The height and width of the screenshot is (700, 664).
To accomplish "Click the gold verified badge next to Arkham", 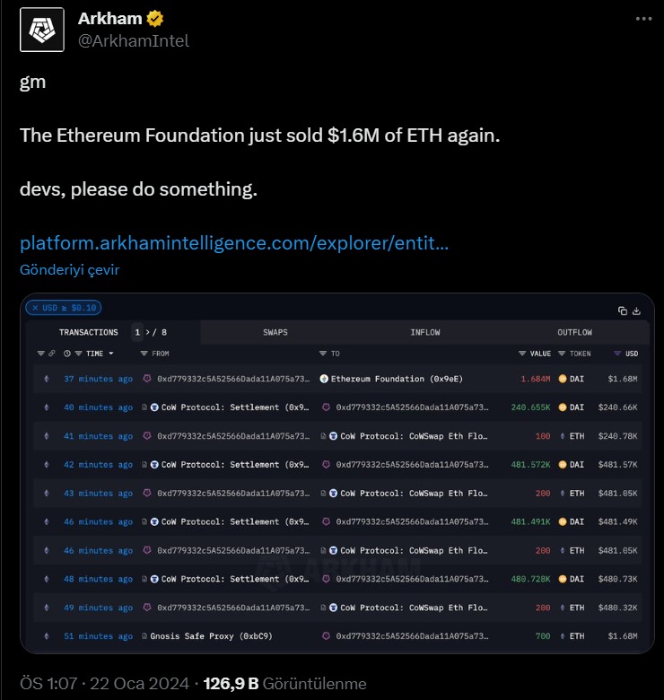I will [155, 19].
